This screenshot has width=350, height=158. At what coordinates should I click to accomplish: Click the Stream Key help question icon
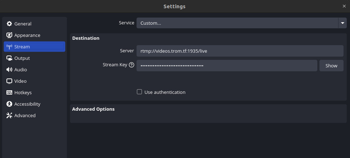click(x=132, y=65)
